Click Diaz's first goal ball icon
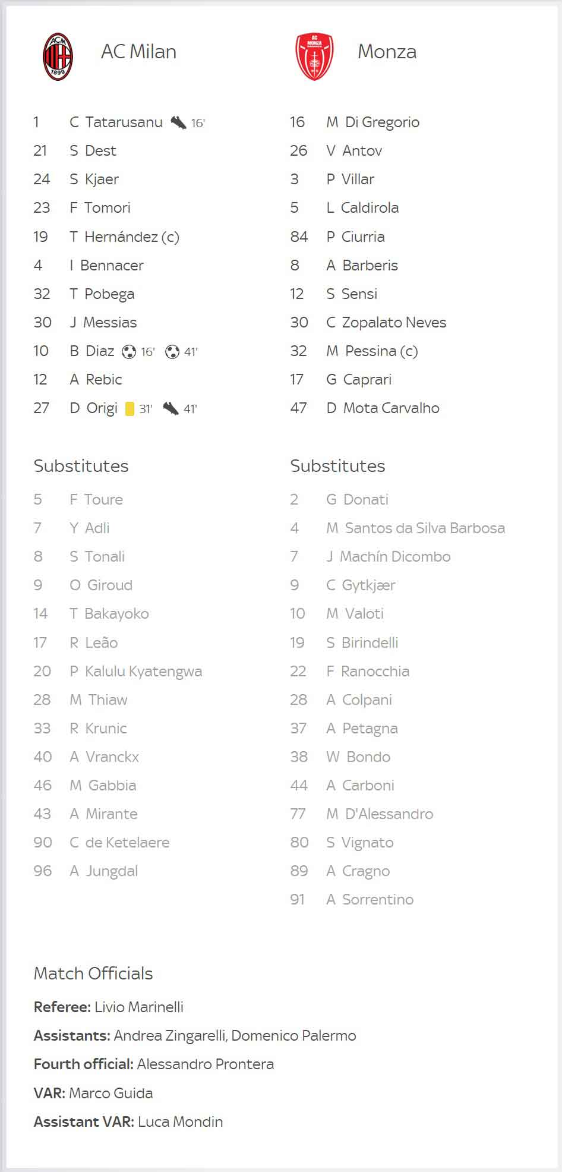 pyautogui.click(x=129, y=352)
